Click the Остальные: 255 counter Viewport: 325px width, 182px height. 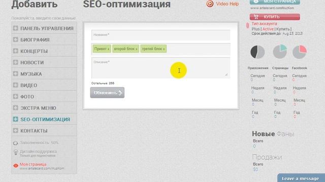(x=103, y=83)
